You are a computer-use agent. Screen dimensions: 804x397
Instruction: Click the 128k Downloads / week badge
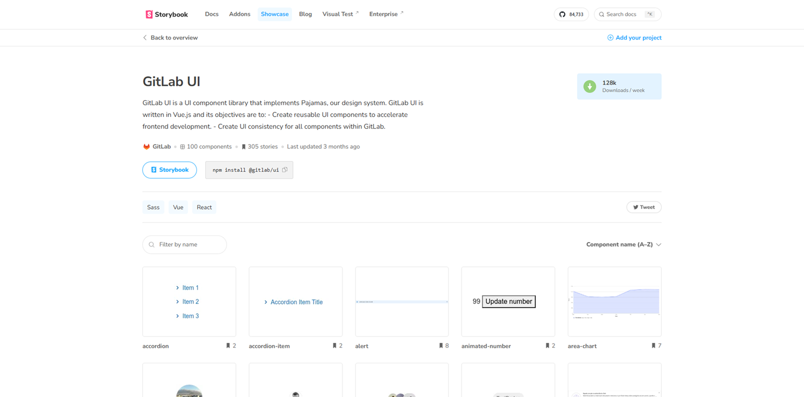point(619,87)
